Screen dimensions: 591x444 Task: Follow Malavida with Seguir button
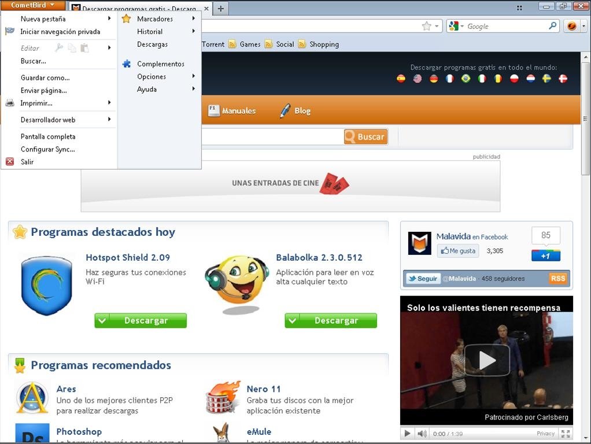point(423,279)
